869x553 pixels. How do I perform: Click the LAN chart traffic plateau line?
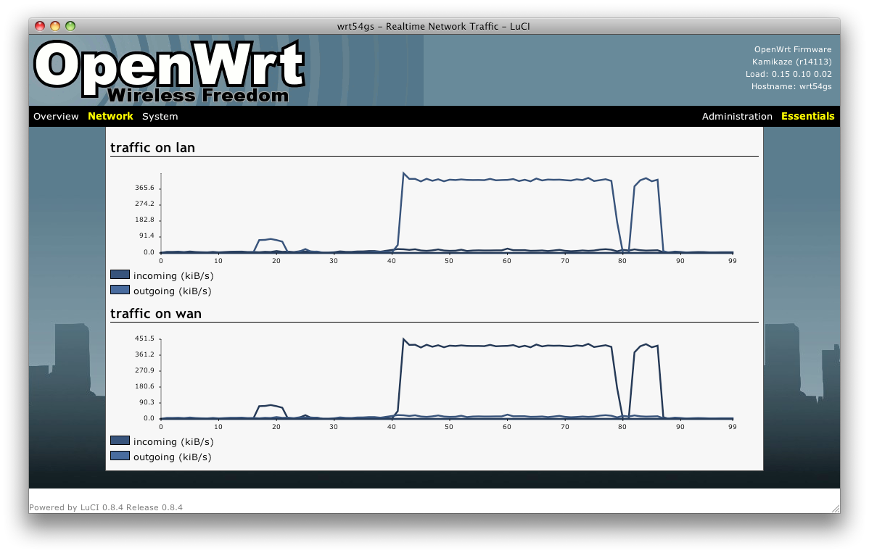[507, 180]
